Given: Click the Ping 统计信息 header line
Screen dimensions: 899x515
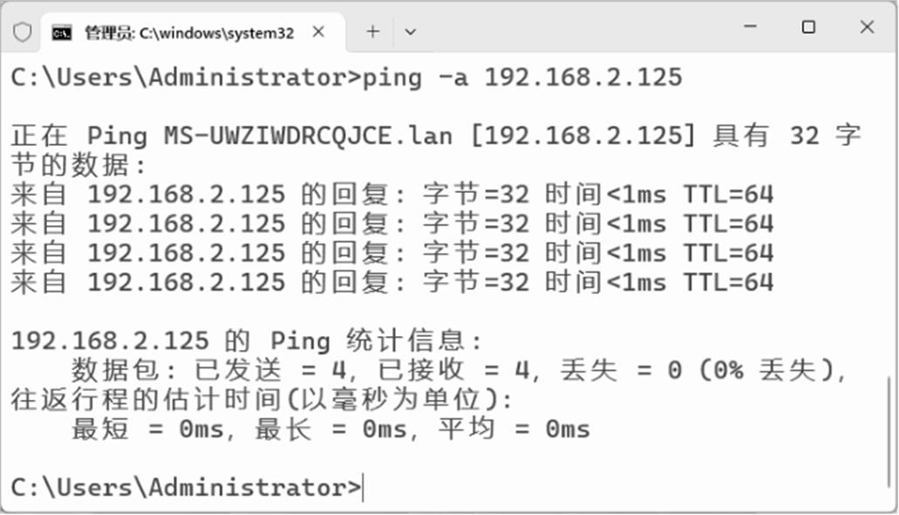Looking at the screenshot, I should coord(246,340).
